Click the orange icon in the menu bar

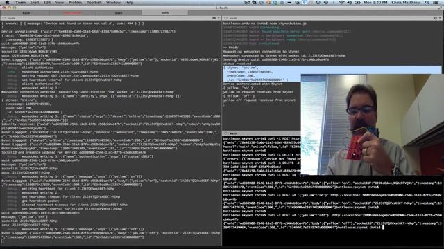pyautogui.click(x=268, y=3)
